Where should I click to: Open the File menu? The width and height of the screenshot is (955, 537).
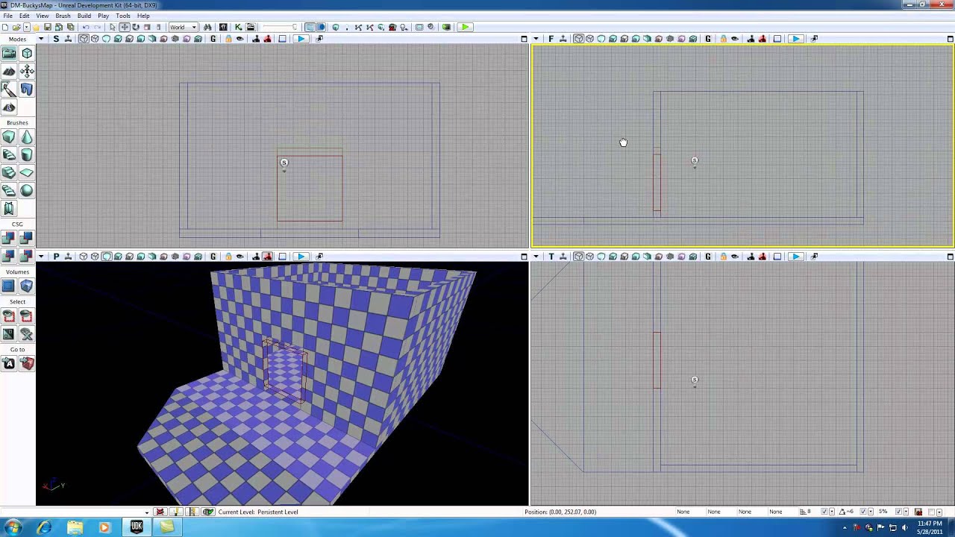coord(7,16)
